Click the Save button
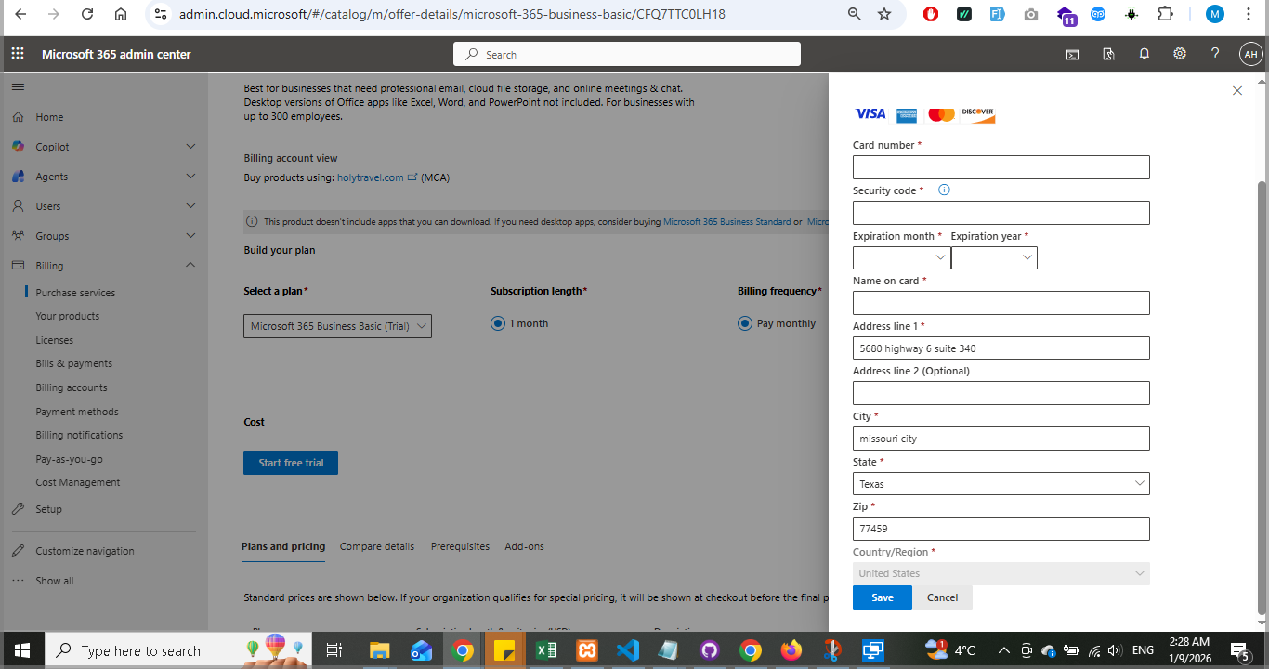The width and height of the screenshot is (1269, 669). click(x=882, y=597)
